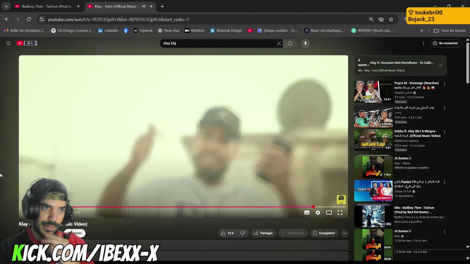The image size is (470, 264).
Task: Open the 1:25:50 podcast thumbnail
Action: [x=373, y=117]
